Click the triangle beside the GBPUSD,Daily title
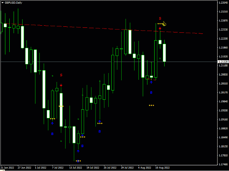This screenshot has height=171, width=229. click(x=3, y=2)
